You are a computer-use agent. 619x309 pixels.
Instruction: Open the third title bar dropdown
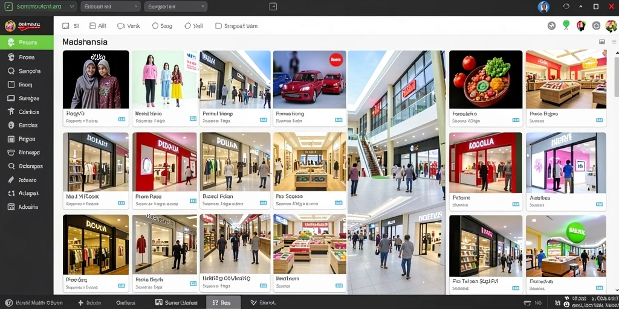[x=176, y=6]
